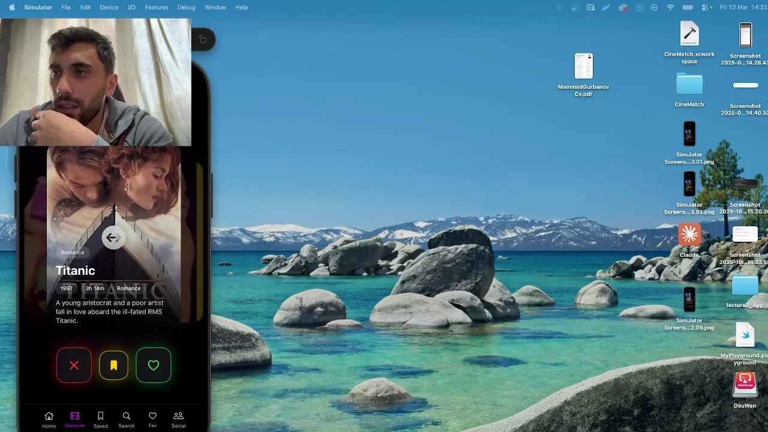Select the CineMatch folder on desktop
The width and height of the screenshot is (768, 432).
point(689,90)
